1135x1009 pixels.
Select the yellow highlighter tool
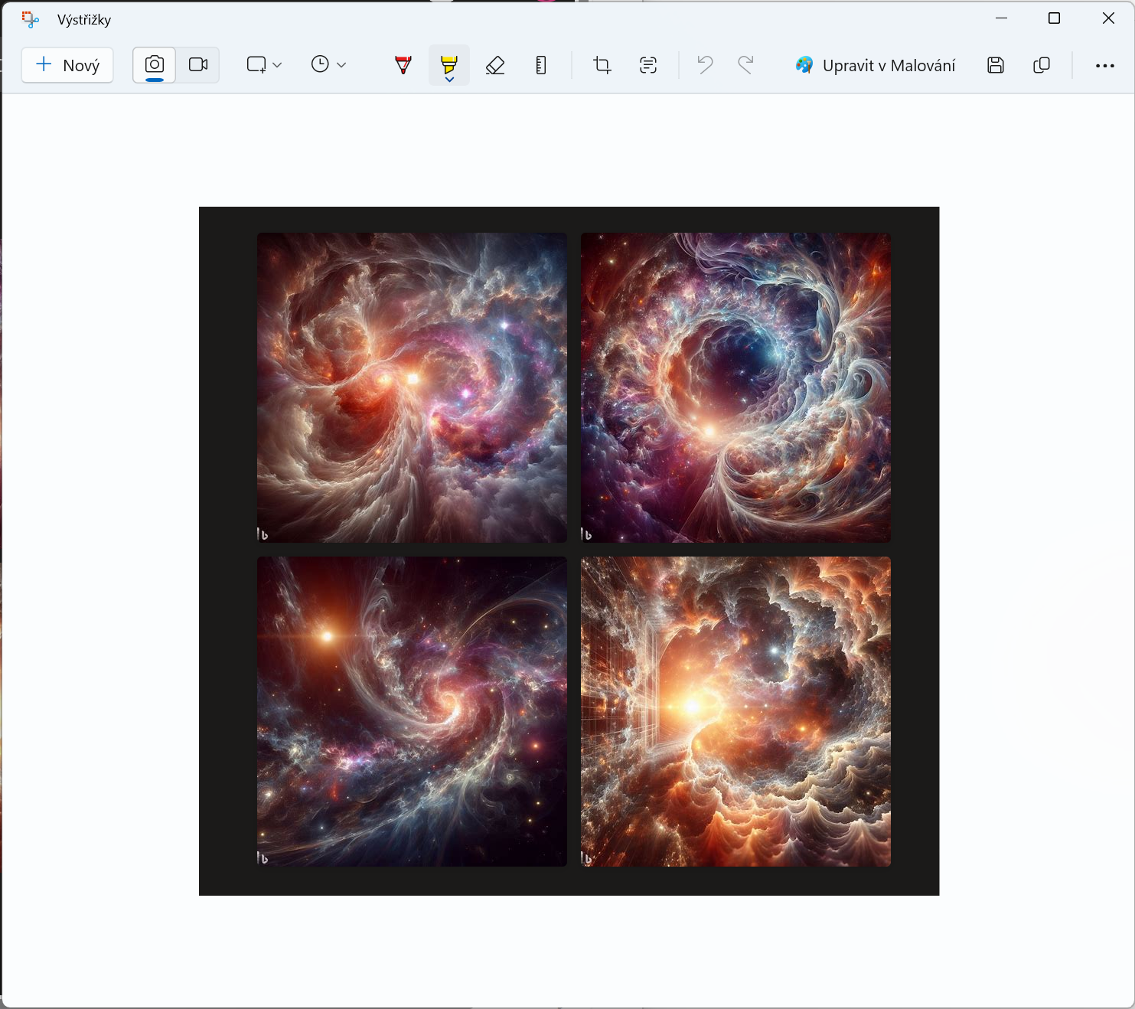[449, 65]
